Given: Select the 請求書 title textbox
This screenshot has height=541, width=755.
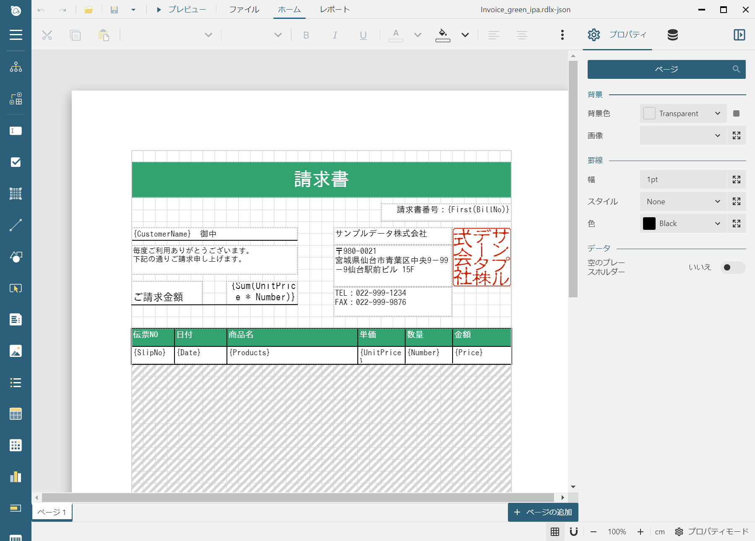Looking at the screenshot, I should pos(321,179).
